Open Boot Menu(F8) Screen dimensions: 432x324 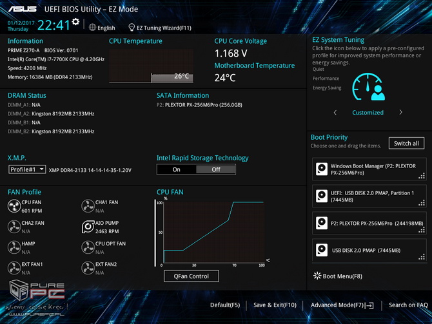click(342, 276)
